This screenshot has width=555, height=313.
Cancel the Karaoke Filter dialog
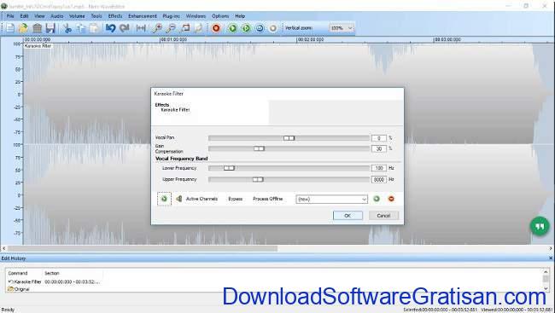[x=383, y=216]
